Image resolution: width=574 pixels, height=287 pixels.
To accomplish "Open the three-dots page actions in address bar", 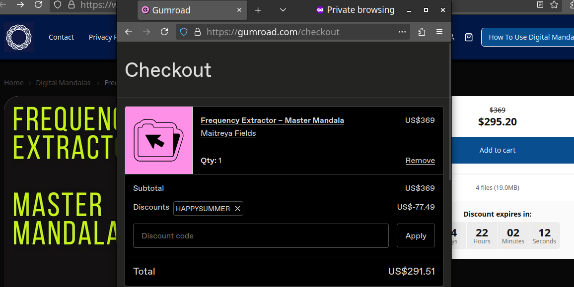I will pyautogui.click(x=402, y=32).
